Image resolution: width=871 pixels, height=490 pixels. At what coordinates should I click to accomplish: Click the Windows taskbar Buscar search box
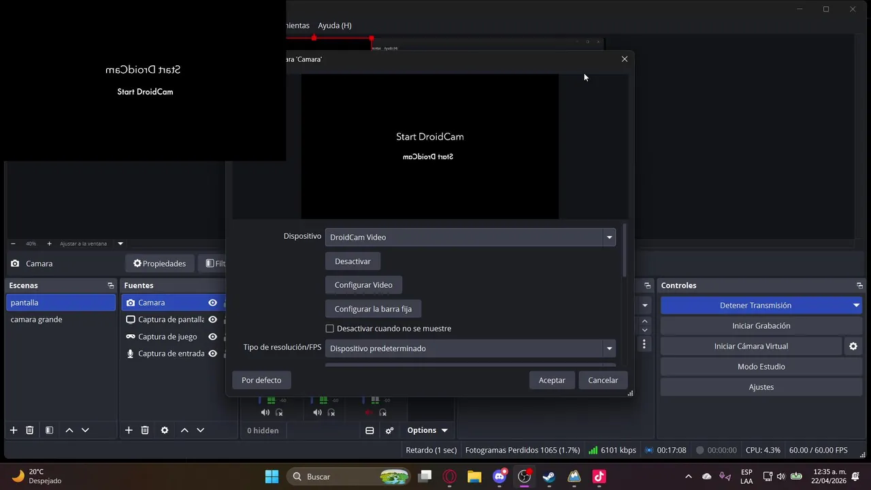click(349, 476)
